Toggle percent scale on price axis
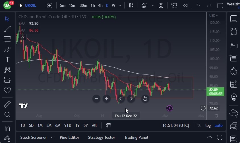This screenshot has height=143, width=240. 199,125
